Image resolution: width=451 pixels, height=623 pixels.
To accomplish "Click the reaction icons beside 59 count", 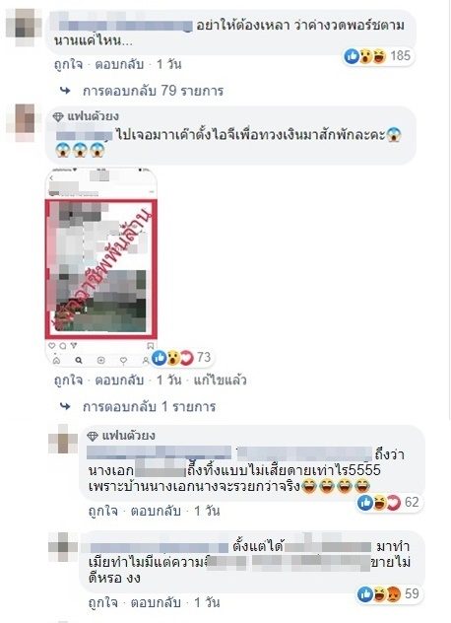I will 379,594.
